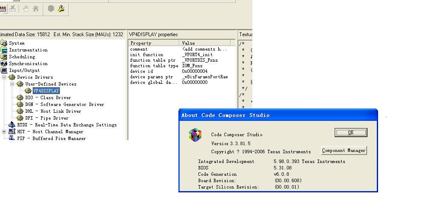Viewport: 435px width, 203px height.
Task: Select the Synchronization tree entry
Action: click(x=28, y=64)
